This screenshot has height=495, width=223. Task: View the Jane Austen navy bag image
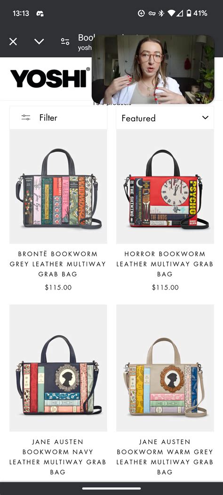coord(58,368)
